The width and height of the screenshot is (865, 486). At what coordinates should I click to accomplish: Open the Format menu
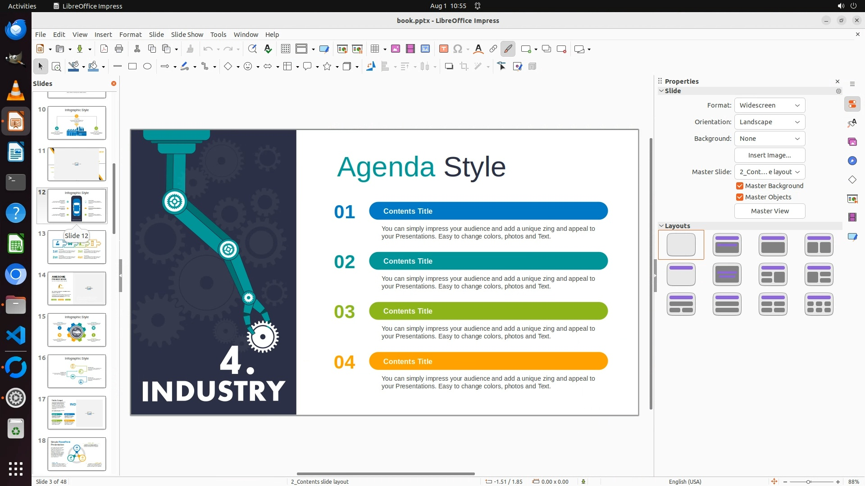[x=130, y=34]
